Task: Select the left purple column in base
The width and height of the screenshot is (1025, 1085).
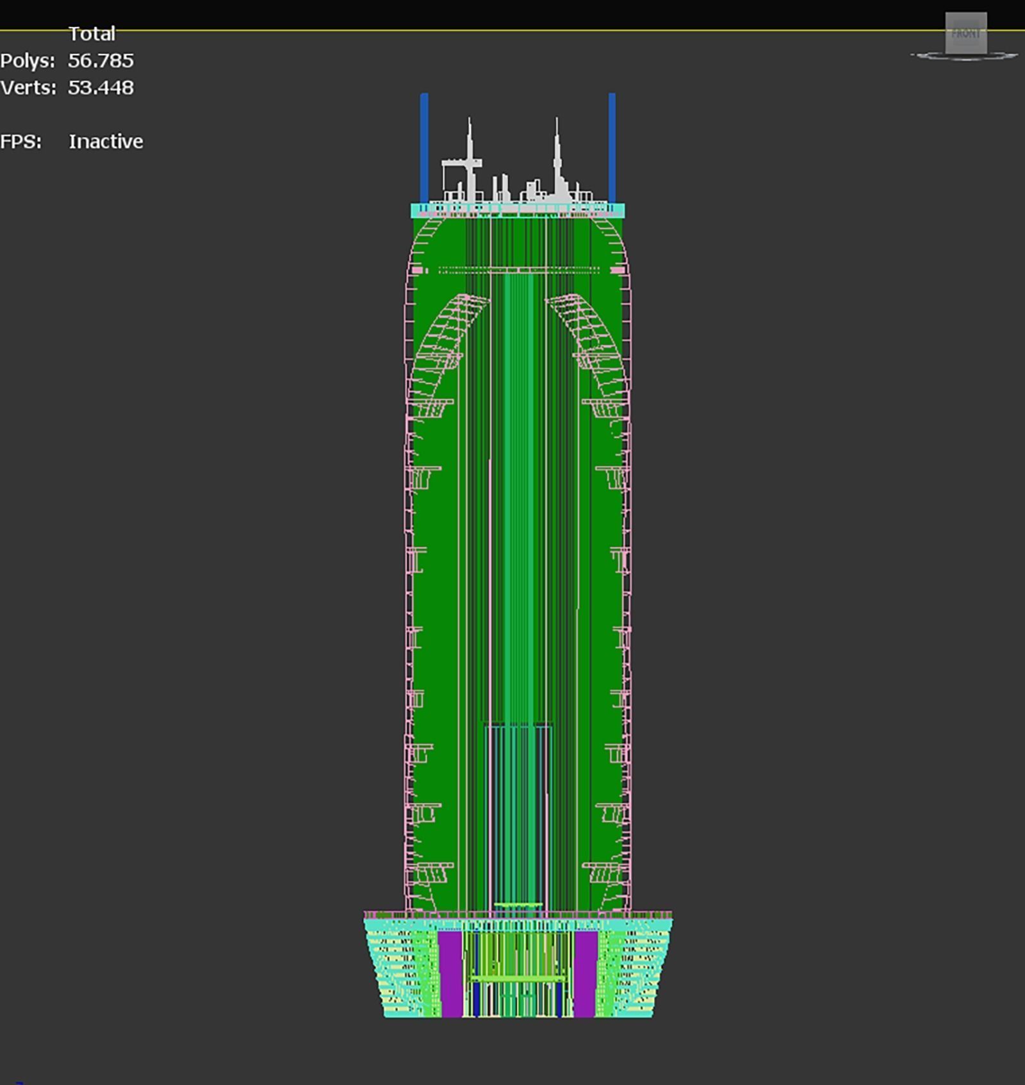Action: pyautogui.click(x=451, y=973)
